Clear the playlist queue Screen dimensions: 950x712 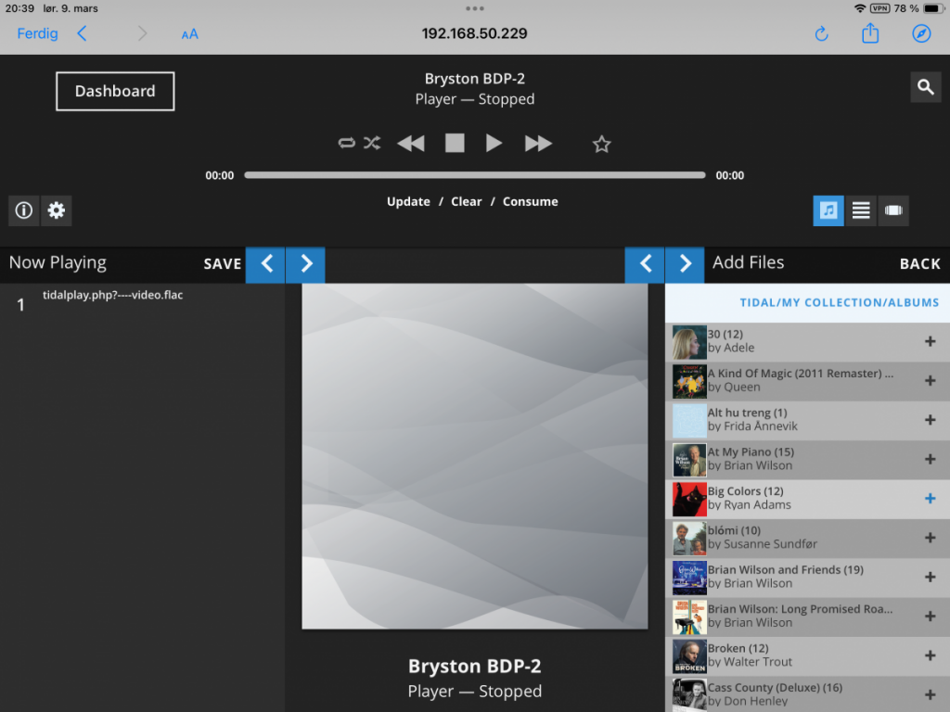tap(467, 201)
